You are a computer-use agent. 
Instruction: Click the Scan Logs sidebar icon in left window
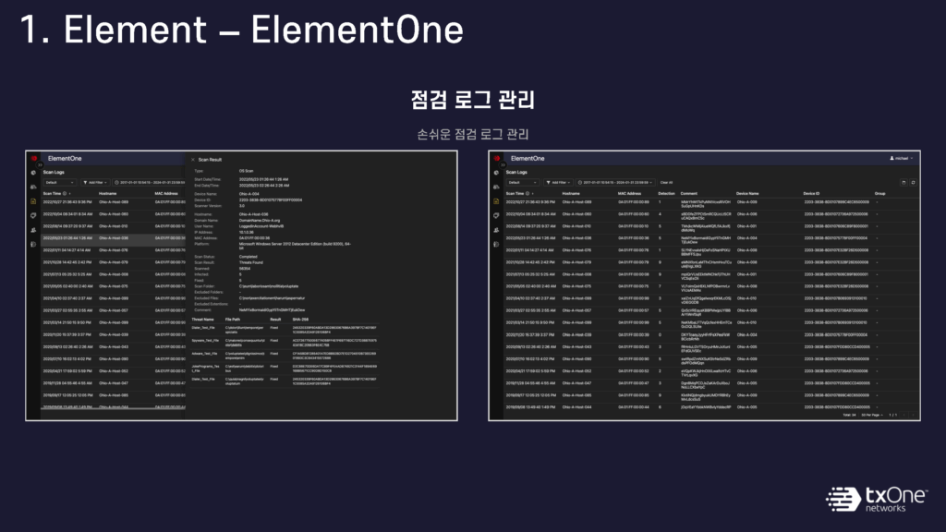pyautogui.click(x=33, y=199)
